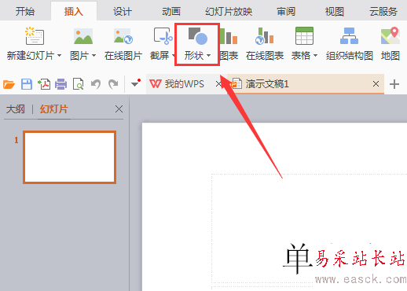
Task: Click the Redo arrow icon
Action: [x=113, y=84]
